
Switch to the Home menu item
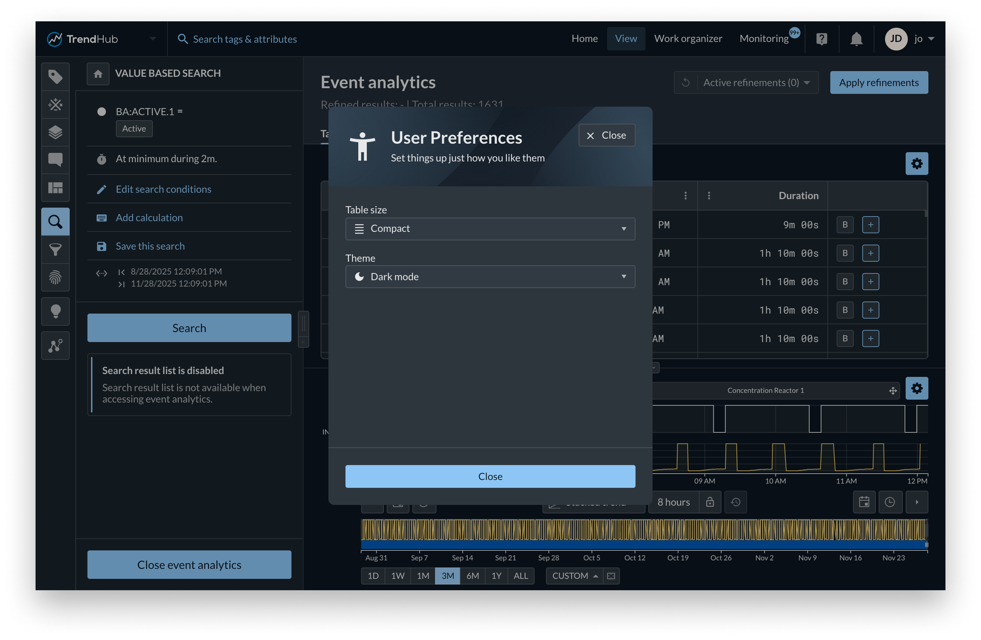click(584, 38)
